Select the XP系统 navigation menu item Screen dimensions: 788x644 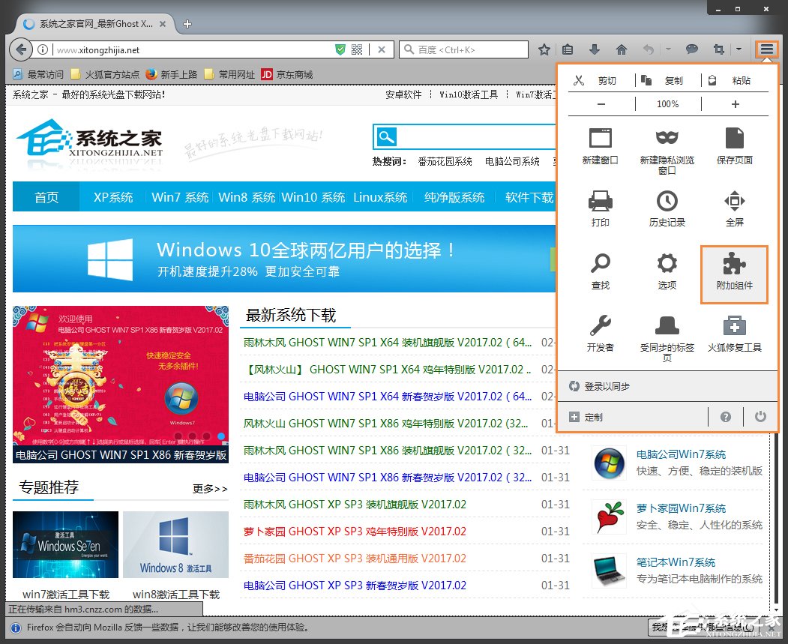(x=112, y=196)
